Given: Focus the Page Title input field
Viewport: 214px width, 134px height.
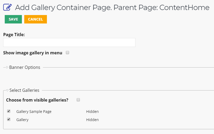Looking at the screenshot, I should (69, 42).
